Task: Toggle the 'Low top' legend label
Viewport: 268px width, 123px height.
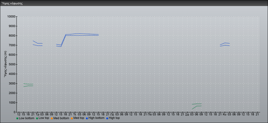Action: click(x=44, y=118)
